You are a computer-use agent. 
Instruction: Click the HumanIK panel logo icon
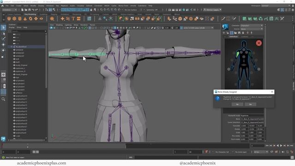pos(225,27)
